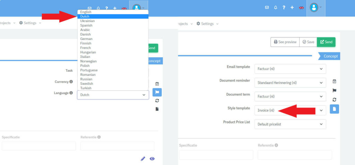
Task: Choose Romanian in the language list
Action: point(113,75)
